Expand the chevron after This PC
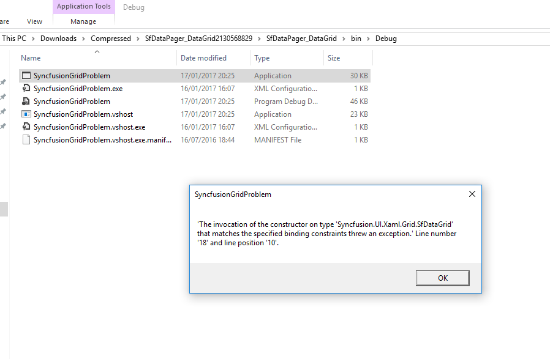 pyautogui.click(x=33, y=39)
